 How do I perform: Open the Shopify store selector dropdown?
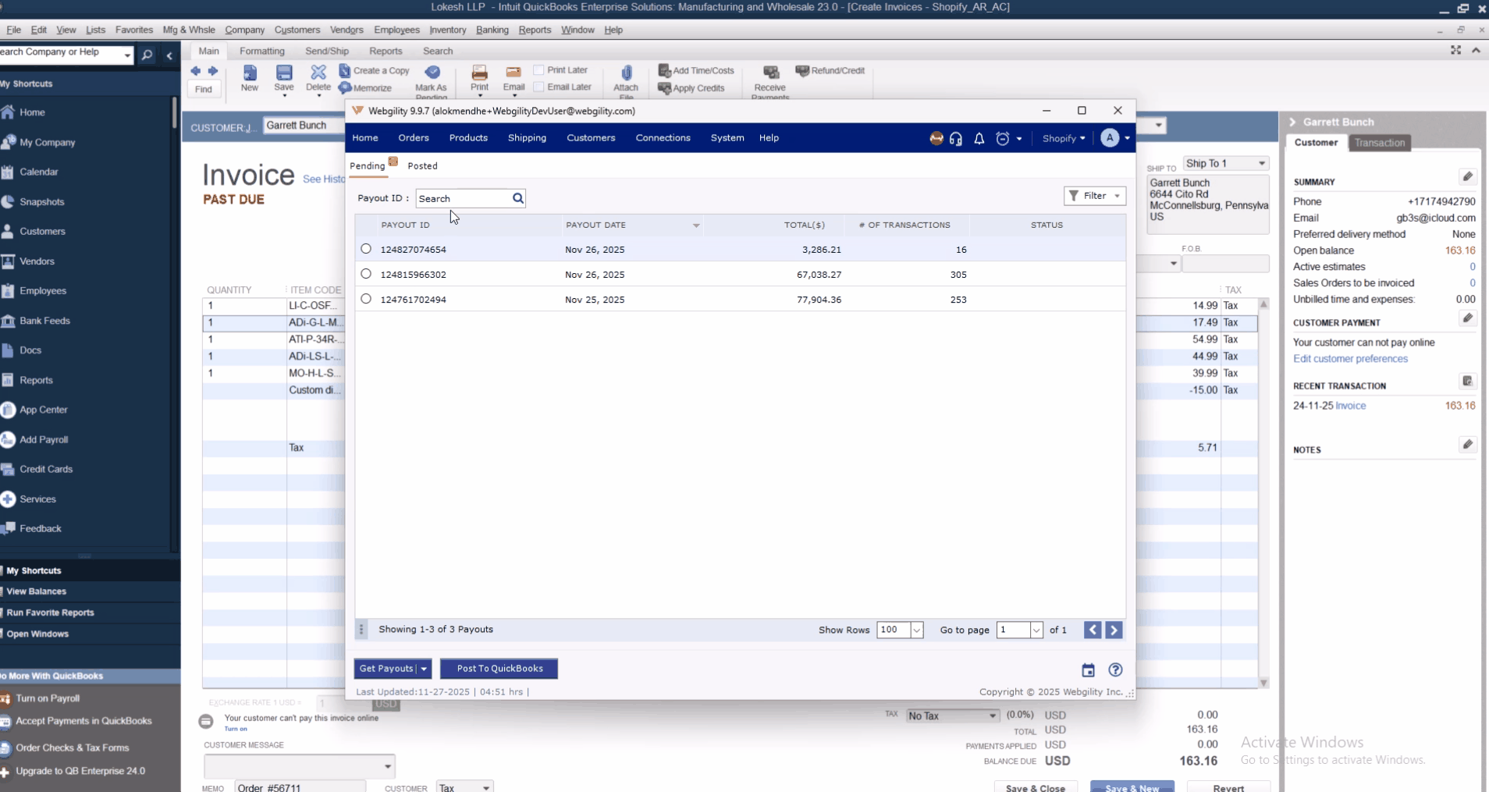point(1063,139)
